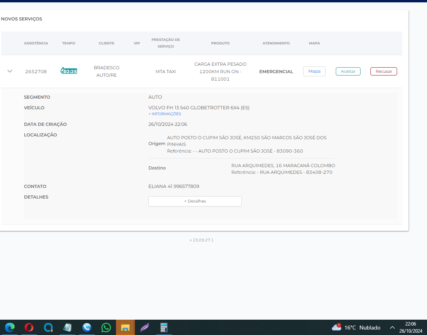Click the client cell BRADESCO AUTO/RE

point(107,71)
